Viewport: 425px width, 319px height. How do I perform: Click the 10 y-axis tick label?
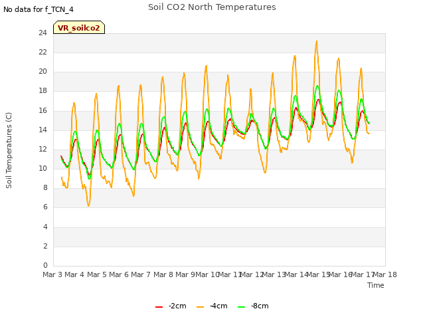tap(42, 168)
